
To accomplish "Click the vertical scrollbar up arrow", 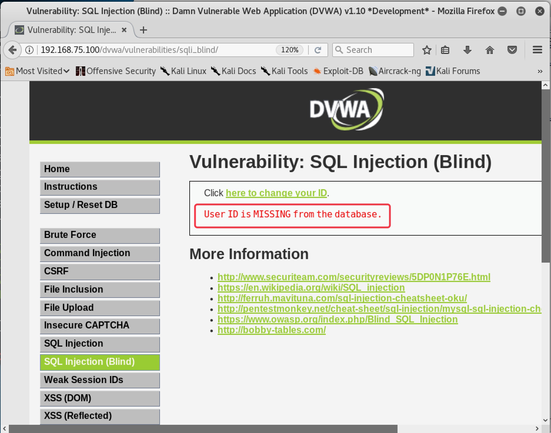I will tap(545, 85).
